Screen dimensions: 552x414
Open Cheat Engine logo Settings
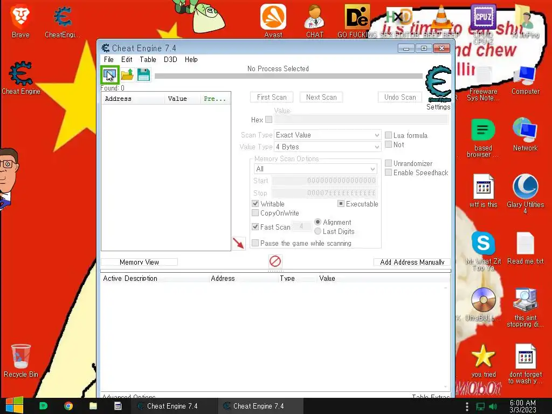point(438,88)
